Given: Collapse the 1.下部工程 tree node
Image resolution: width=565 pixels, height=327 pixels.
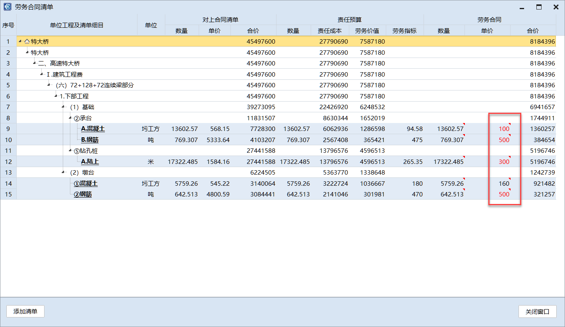Looking at the screenshot, I should tap(56, 96).
